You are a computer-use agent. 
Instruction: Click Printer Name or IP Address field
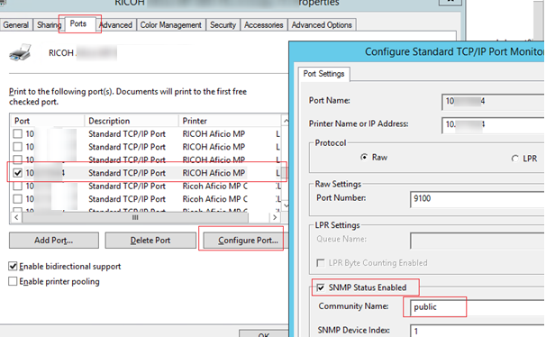(493, 125)
